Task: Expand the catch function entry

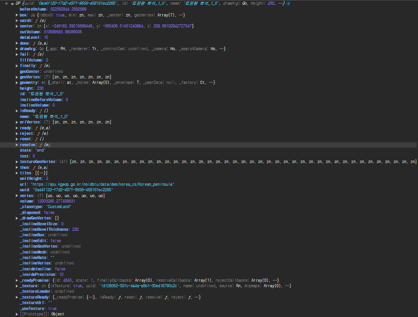Action: 17,20
